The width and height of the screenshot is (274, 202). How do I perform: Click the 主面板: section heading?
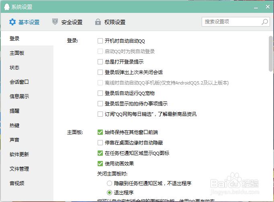pos(75,132)
